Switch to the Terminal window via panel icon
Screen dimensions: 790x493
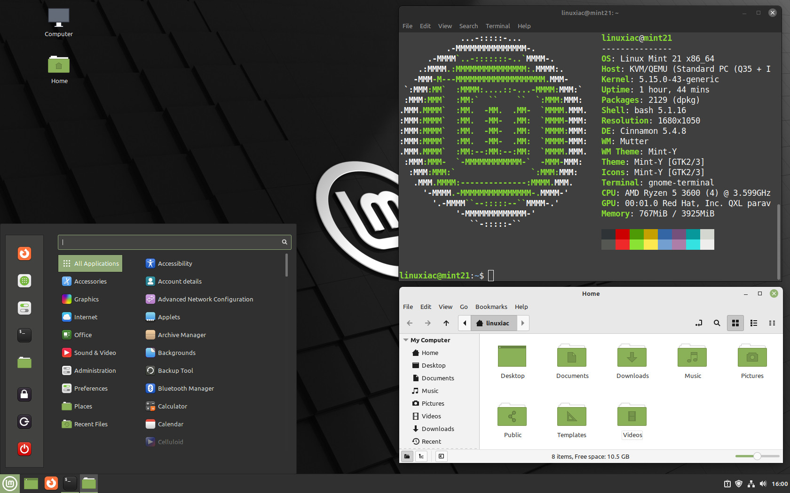(x=70, y=483)
